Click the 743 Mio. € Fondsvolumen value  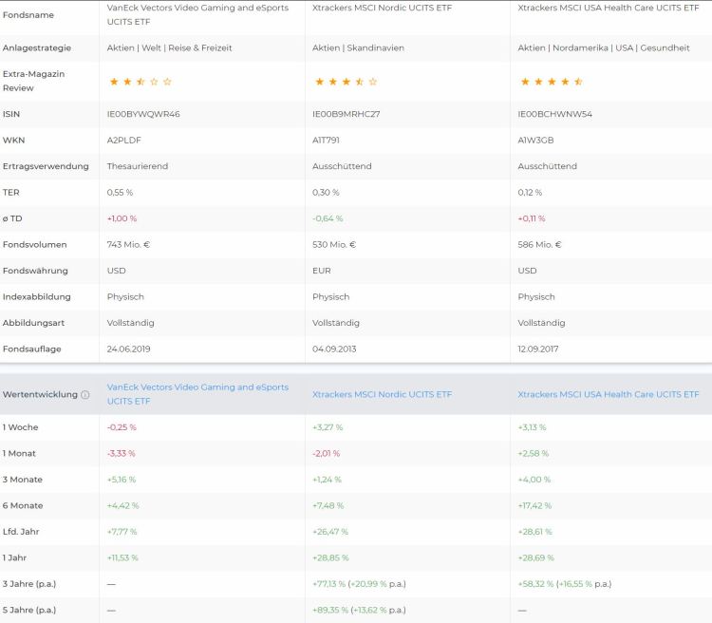[x=130, y=245]
